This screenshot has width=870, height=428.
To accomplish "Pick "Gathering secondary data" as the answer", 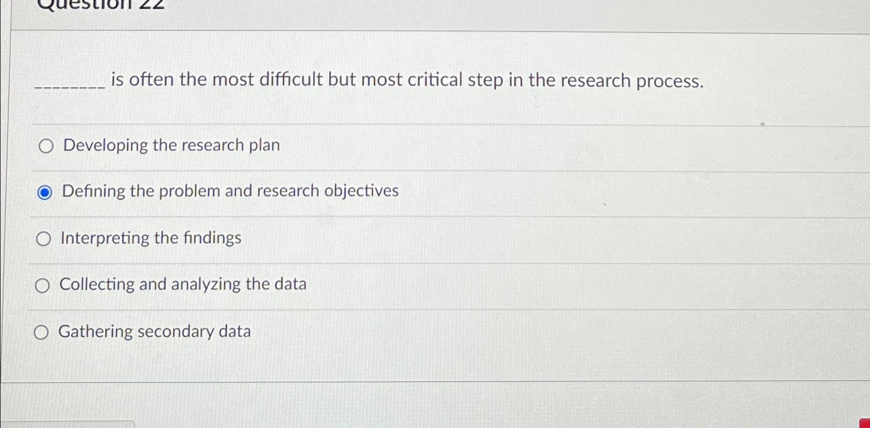I will [42, 332].
